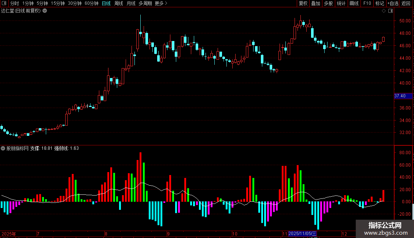
Task: Select the 15分钟 period
Action: (58, 3)
